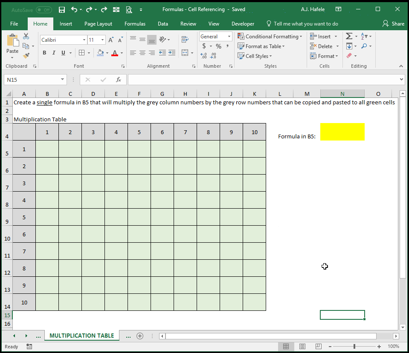Click the Paste button

(12, 47)
